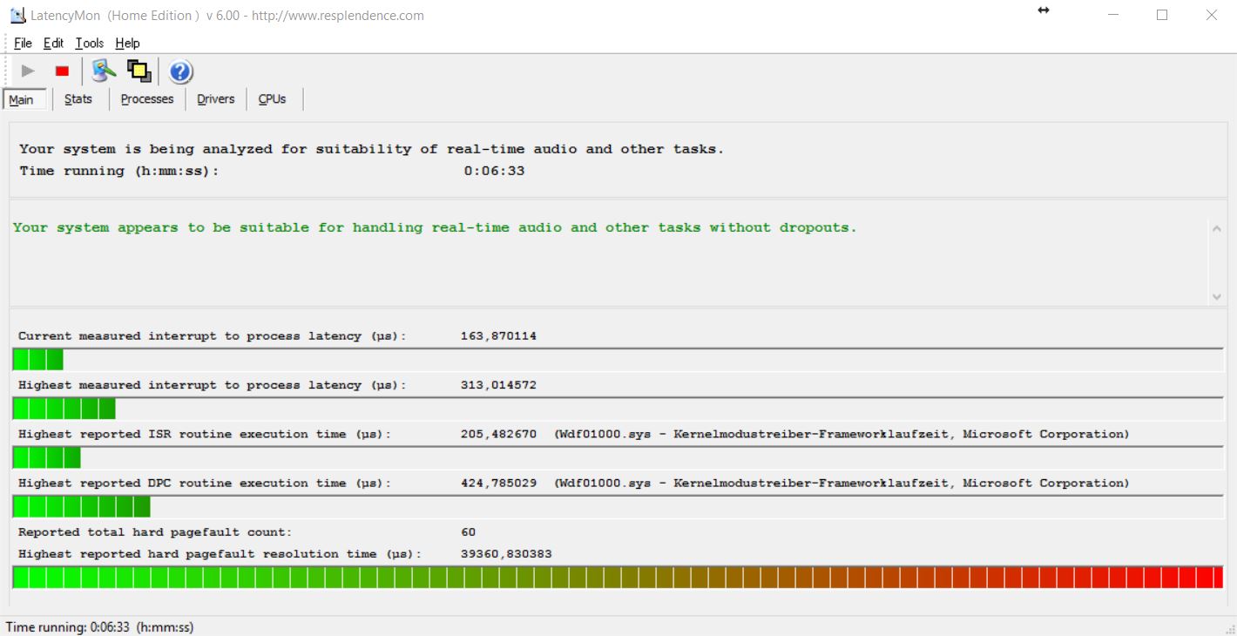Switch to the Processes tab
Viewport: 1237px width, 636px height.
tap(147, 99)
